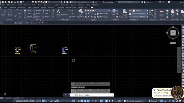Click the Undo arrow in quick access toolbar
The width and height of the screenshot is (184, 103).
click(x=24, y=2)
